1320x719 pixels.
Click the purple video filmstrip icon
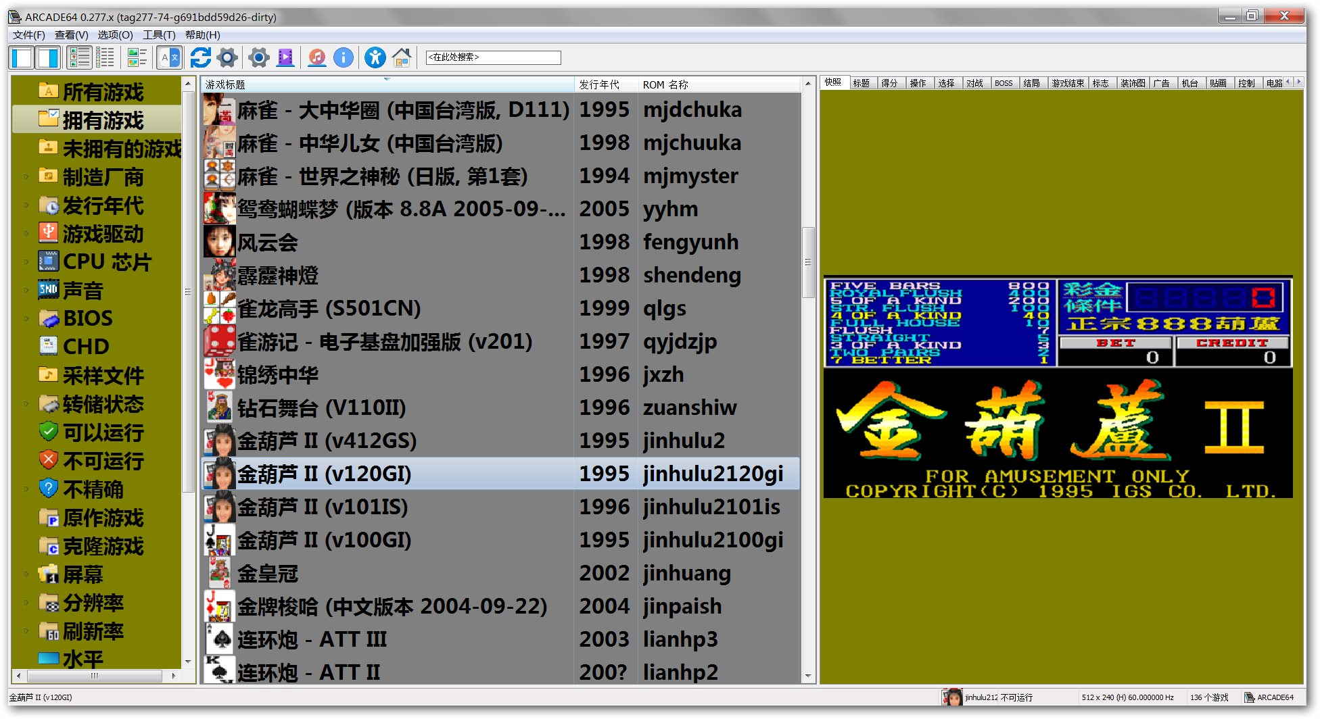(x=285, y=58)
